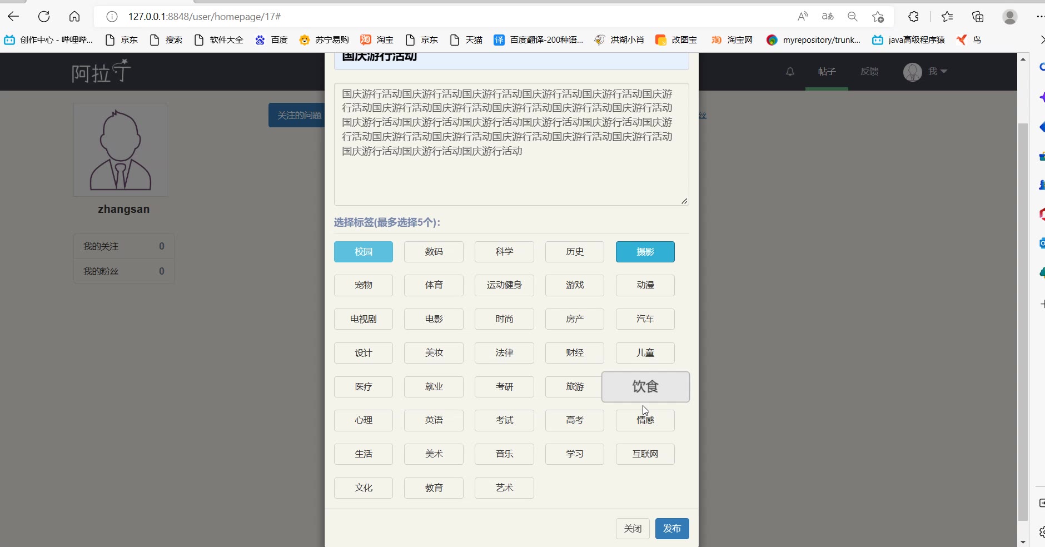Screen dimensions: 1045x547
Task: Select the 互联网 tag
Action: pyautogui.click(x=645, y=454)
